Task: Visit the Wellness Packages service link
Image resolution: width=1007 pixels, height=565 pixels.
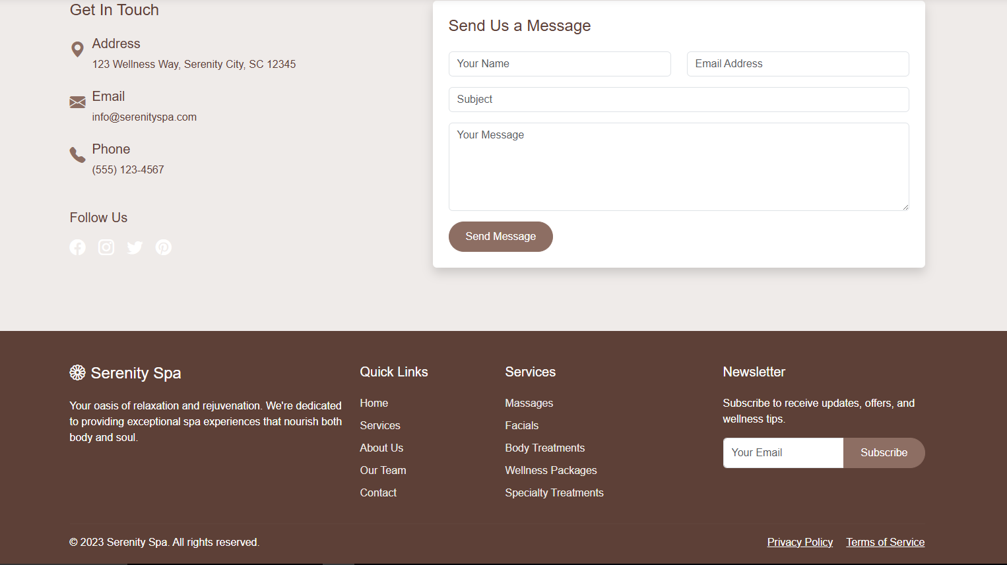Action: coord(550,470)
